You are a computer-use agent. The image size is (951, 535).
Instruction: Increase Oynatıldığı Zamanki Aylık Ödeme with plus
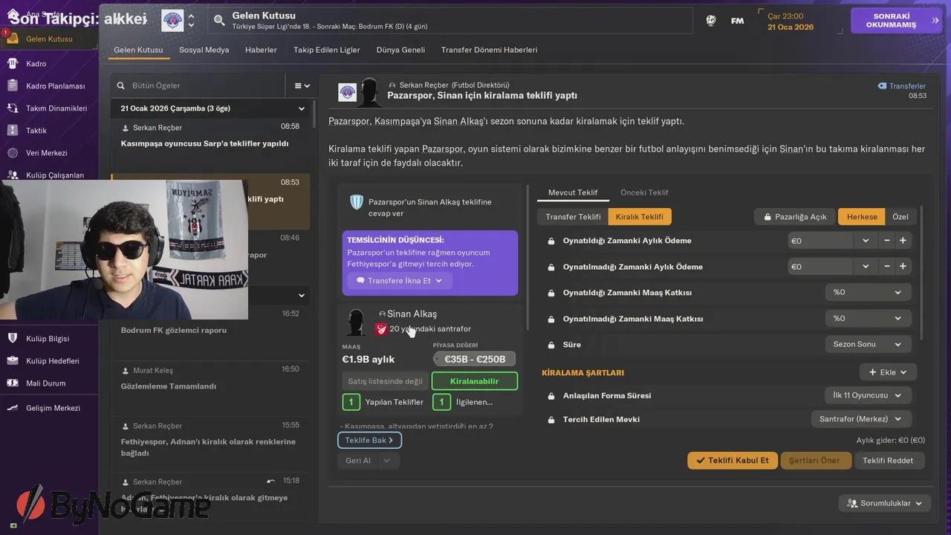pyautogui.click(x=903, y=241)
